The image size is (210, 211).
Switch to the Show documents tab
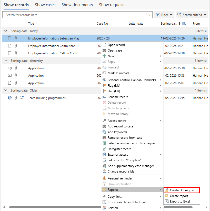point(77,5)
